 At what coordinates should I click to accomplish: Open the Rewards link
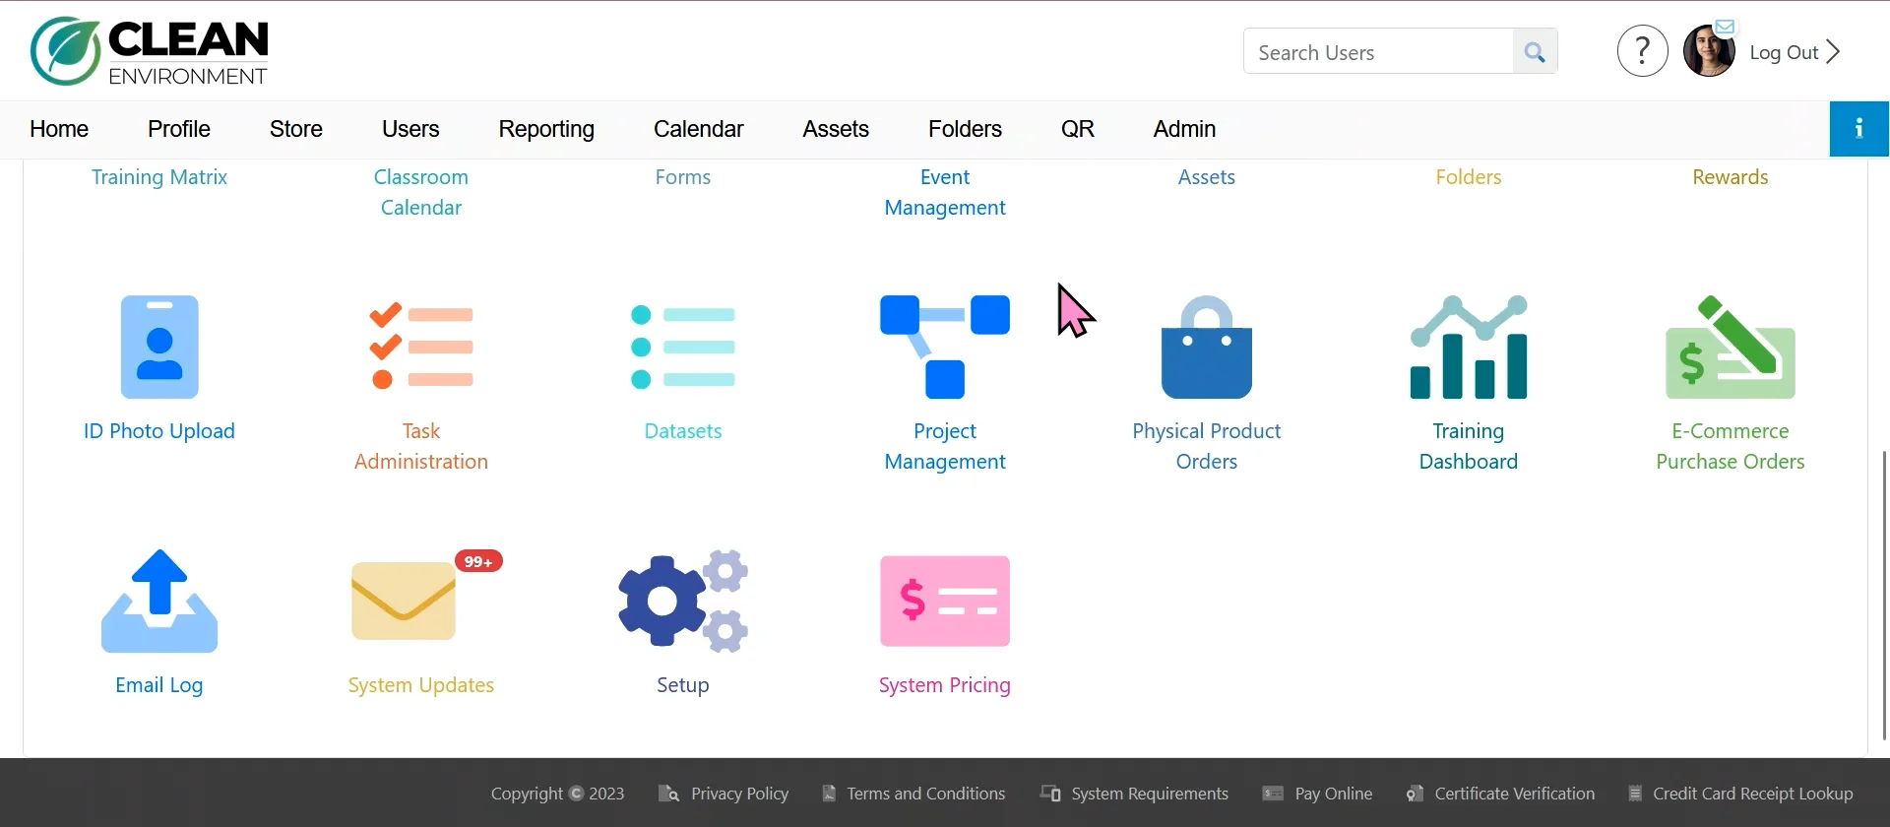click(x=1731, y=177)
